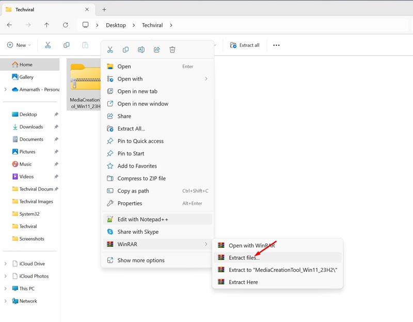Choose Open in new tab
This screenshot has width=413, height=322.
(x=157, y=91)
